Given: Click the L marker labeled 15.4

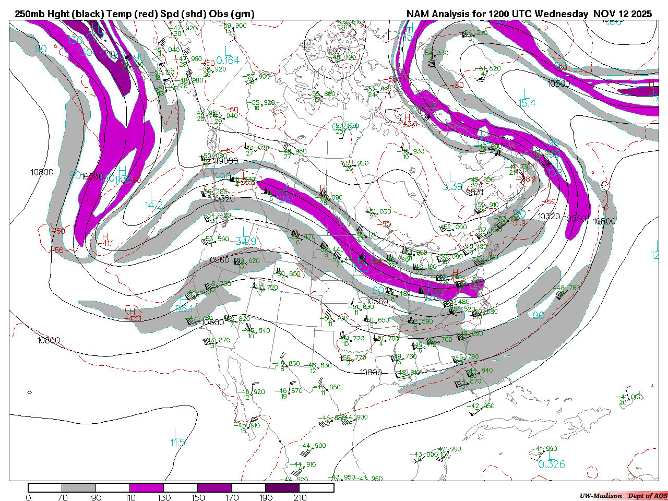Looking at the screenshot, I should click(524, 94).
